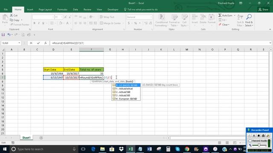Stop recording in Recorder Panel

[x=259, y=136]
